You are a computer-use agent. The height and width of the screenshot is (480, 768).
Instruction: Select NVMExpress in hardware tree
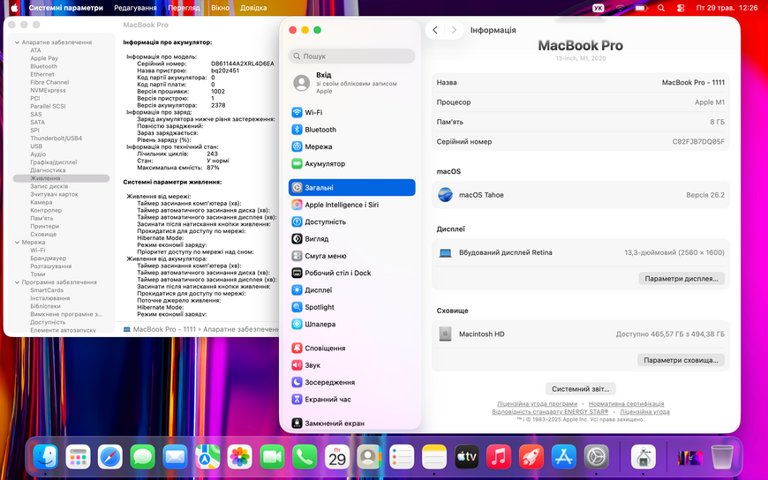pyautogui.click(x=48, y=91)
